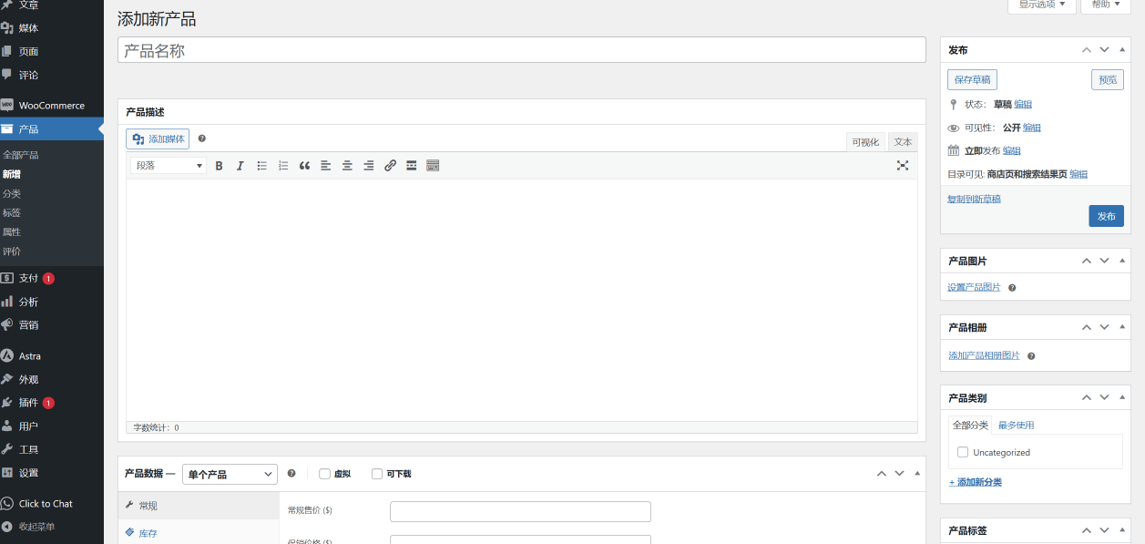The width and height of the screenshot is (1145, 544).
Task: Click the toolbar toggle icon
Action: click(x=433, y=166)
